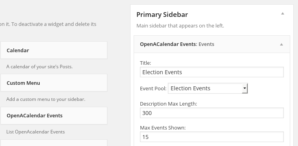Image resolution: width=298 pixels, height=146 pixels.
Task: Click the Description Max Length field
Action: click(x=212, y=113)
